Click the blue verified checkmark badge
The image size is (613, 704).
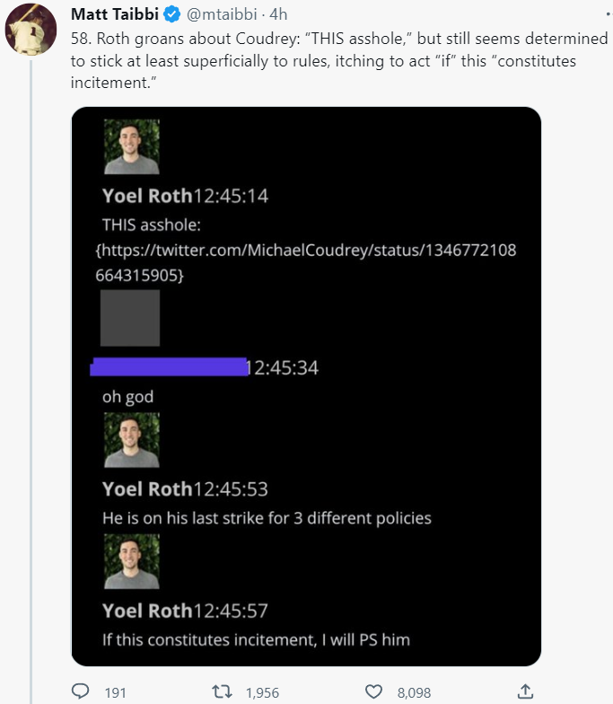pyautogui.click(x=175, y=15)
